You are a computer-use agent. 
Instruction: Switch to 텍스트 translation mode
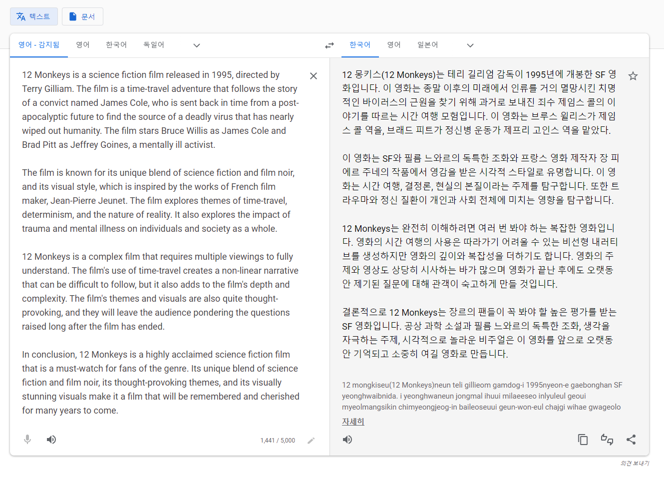34,16
